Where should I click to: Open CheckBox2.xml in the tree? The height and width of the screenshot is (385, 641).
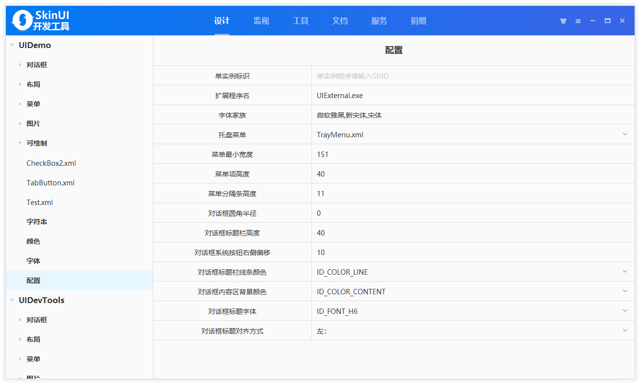tap(51, 163)
